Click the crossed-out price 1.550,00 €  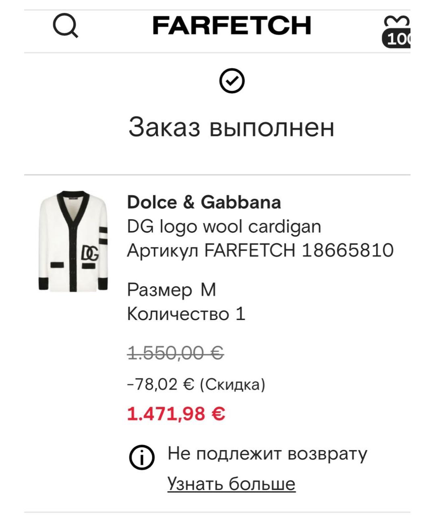pos(175,353)
